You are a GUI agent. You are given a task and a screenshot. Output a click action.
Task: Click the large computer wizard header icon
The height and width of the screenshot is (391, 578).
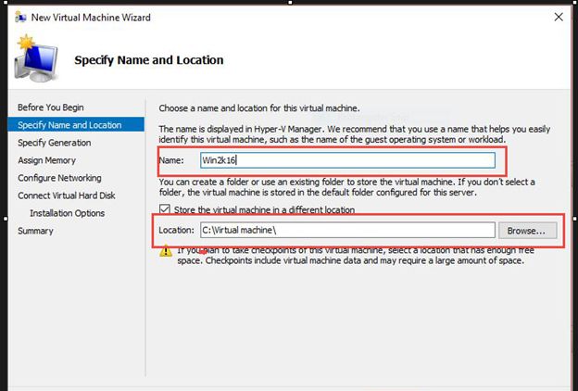click(36, 58)
